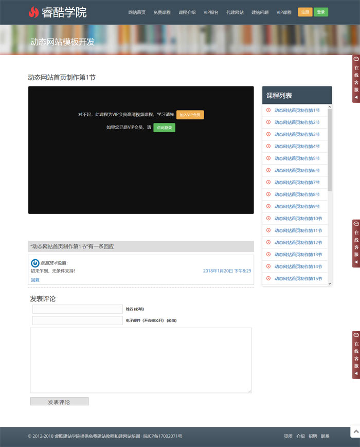This screenshot has width=360, height=447.
Task: Focus the 姓名 input field
Action: (77, 309)
